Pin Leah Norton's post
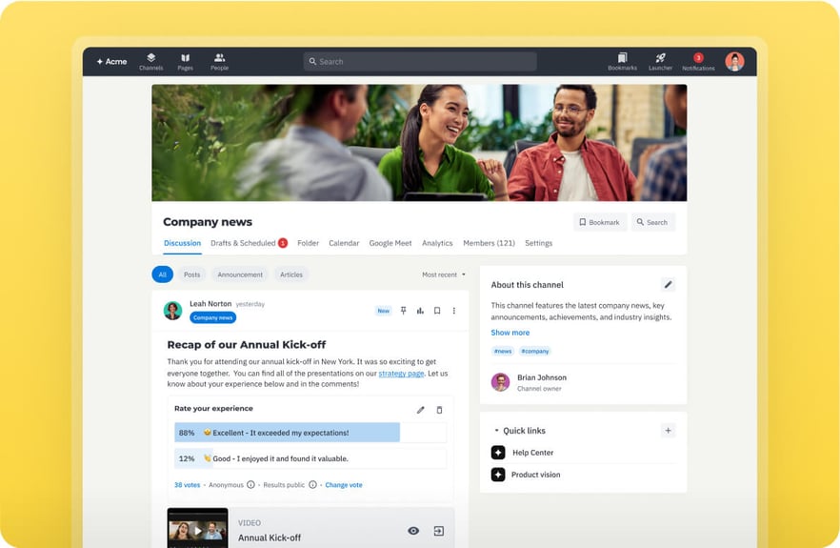This screenshot has width=840, height=548. (403, 311)
